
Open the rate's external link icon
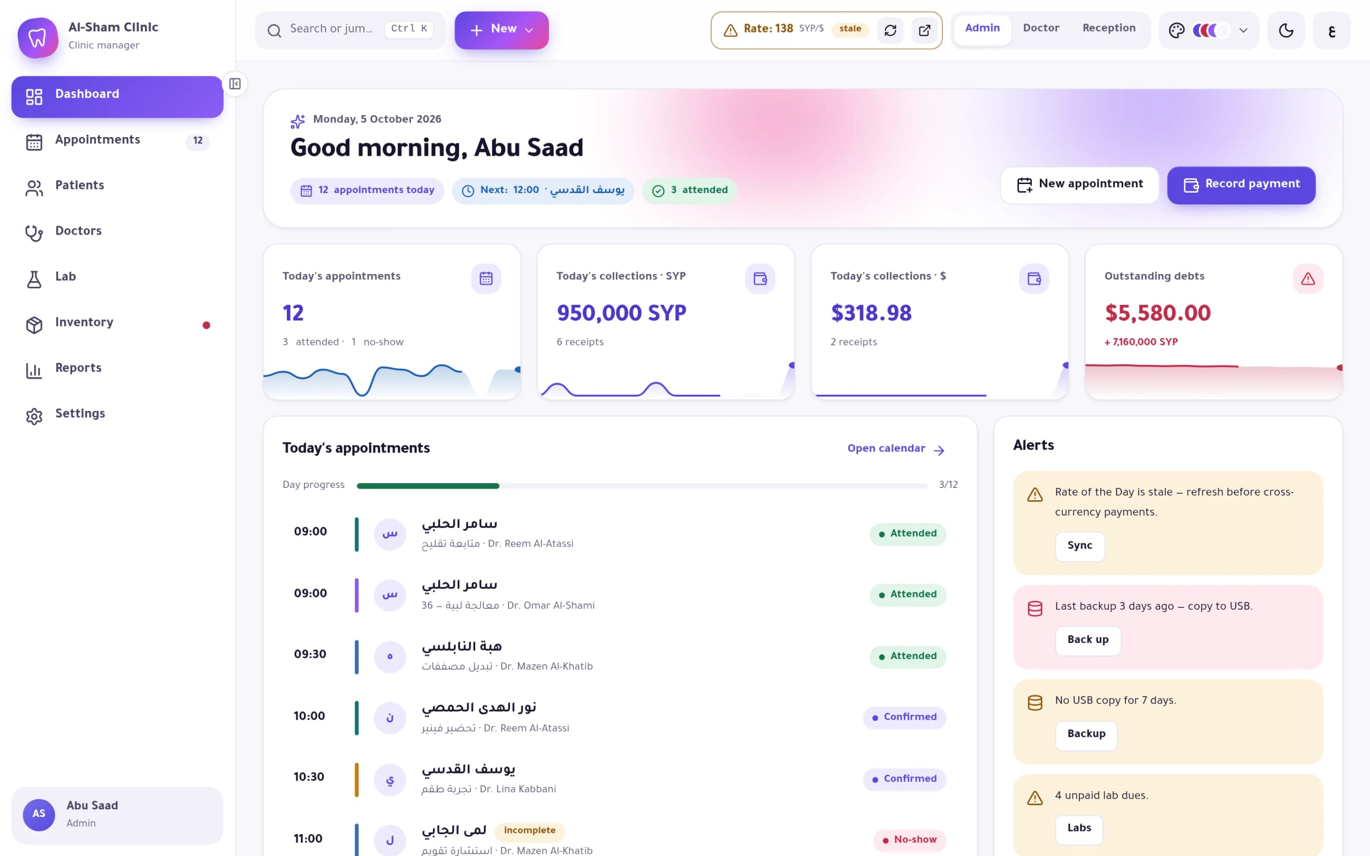tap(924, 30)
